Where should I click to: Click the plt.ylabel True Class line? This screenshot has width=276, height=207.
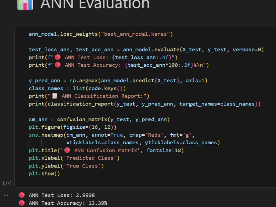(x=66, y=166)
